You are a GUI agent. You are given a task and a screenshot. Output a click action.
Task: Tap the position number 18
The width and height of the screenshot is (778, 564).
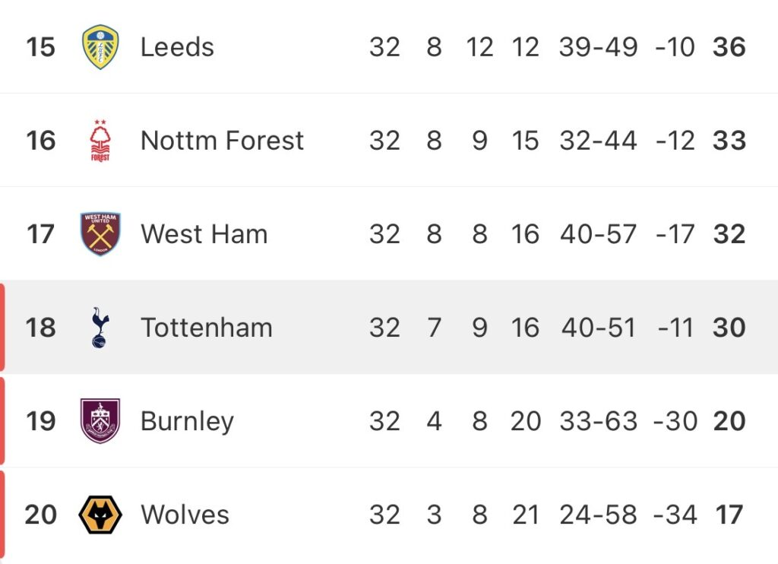(41, 328)
